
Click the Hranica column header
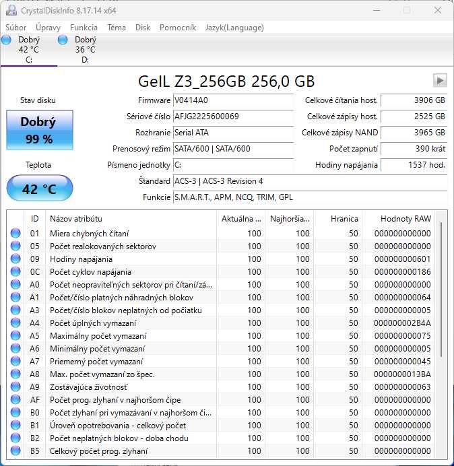(338, 219)
